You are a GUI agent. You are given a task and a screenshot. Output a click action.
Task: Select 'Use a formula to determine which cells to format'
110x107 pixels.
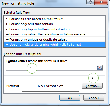55,45
